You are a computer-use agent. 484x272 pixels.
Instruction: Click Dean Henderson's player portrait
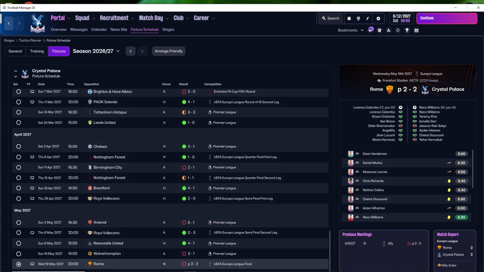click(351, 154)
